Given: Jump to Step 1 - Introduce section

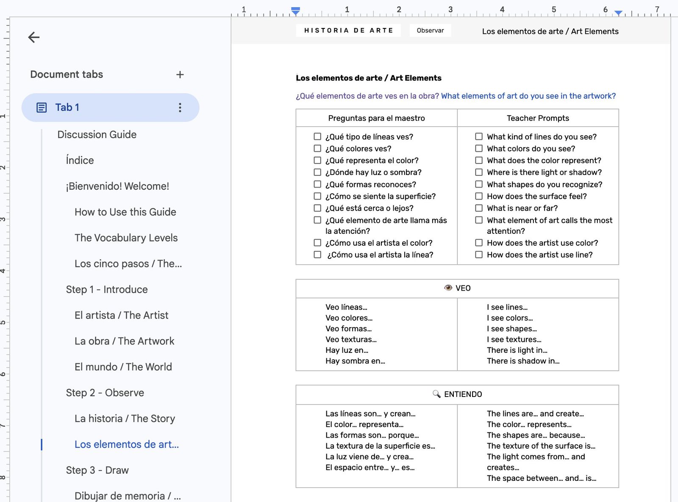Looking at the screenshot, I should point(107,290).
